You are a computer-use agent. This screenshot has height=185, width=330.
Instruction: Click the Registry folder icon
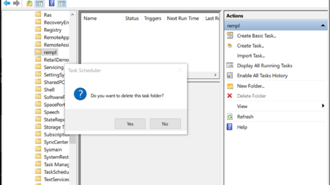click(38, 30)
